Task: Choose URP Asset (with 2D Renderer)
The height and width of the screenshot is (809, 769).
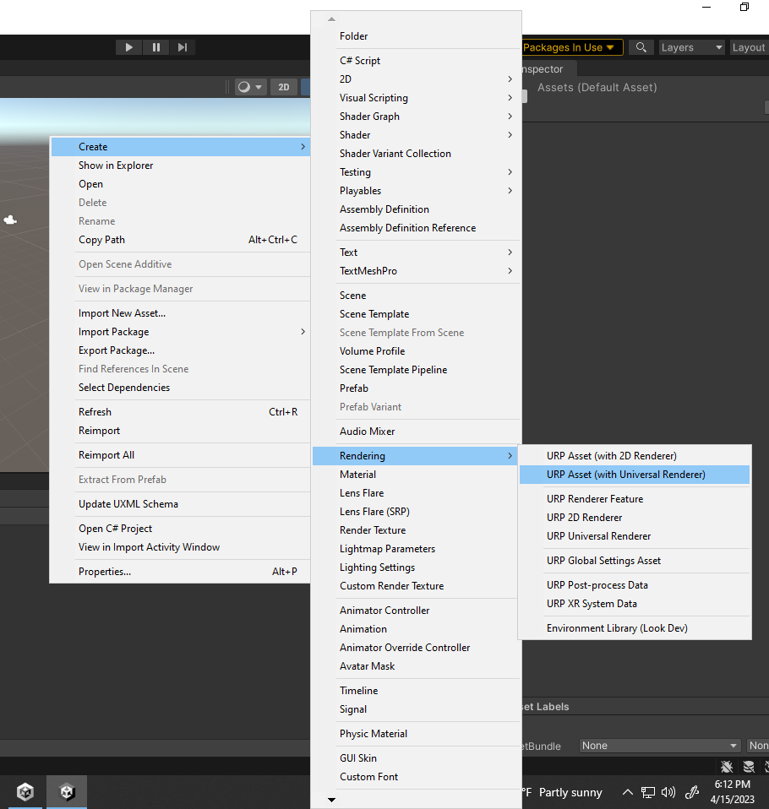Action: [635, 455]
